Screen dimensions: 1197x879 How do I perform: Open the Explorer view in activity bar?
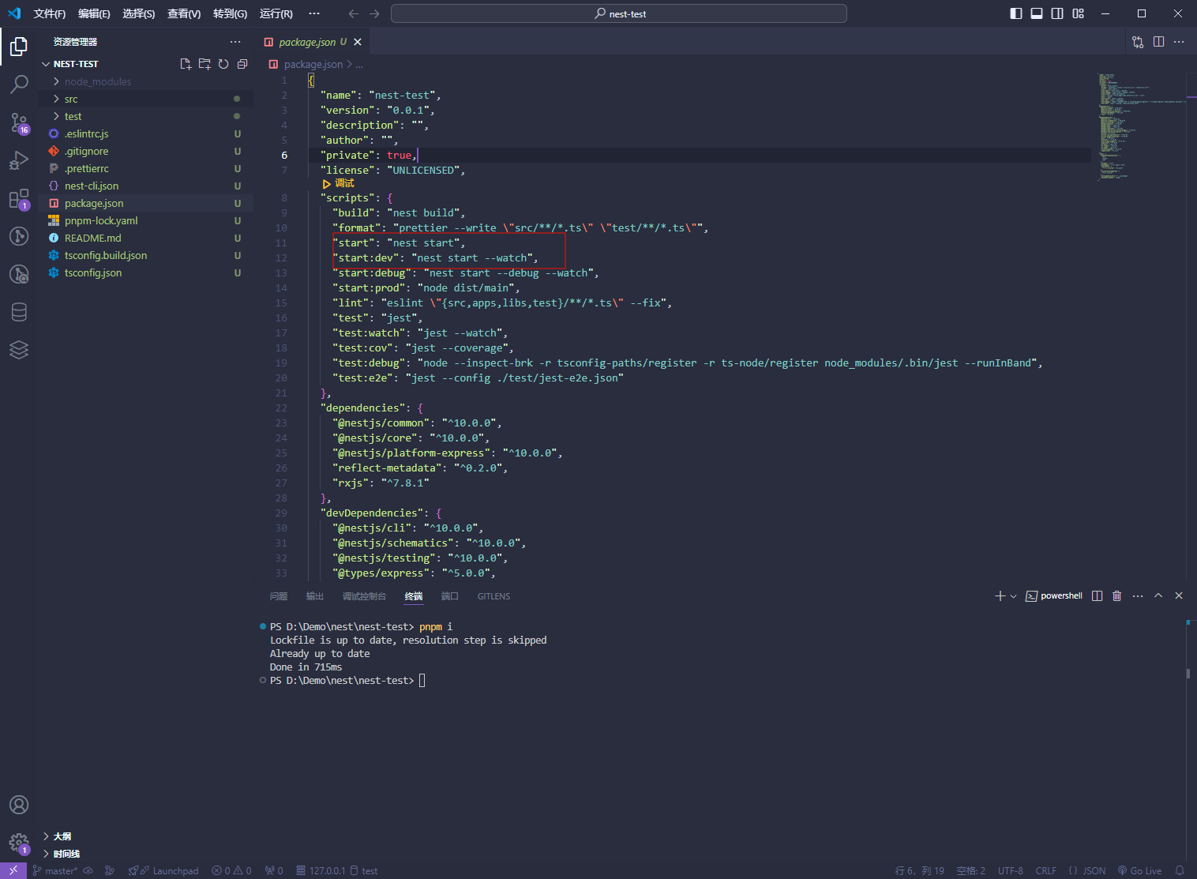pyautogui.click(x=19, y=47)
